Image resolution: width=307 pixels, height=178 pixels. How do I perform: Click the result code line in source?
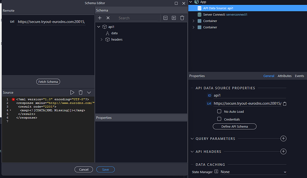(37, 107)
